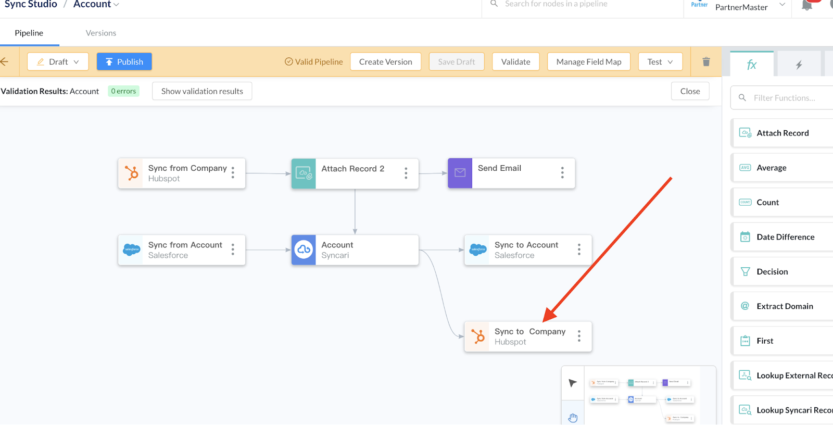Click the Lookup External Record icon

pos(746,376)
